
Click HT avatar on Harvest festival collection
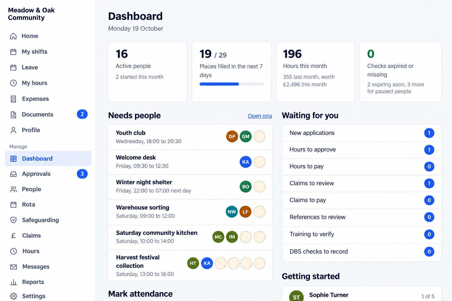coord(193,263)
